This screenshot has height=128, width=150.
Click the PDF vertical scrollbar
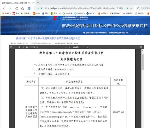pyautogui.click(x=143, y=60)
